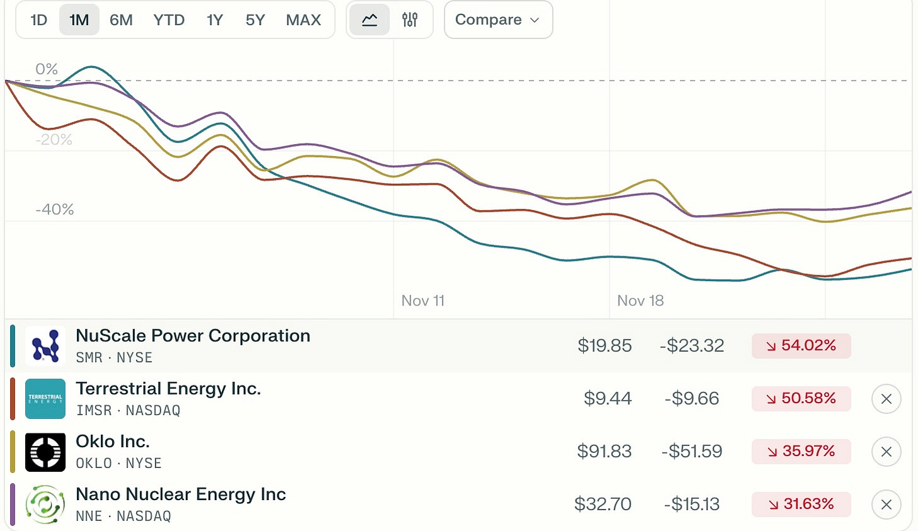Remove Nano Nuclear Energy from comparison
Image resolution: width=918 pixels, height=531 pixels.
tap(886, 505)
